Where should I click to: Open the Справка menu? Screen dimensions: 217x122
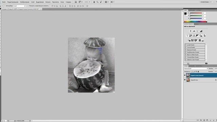pyautogui.click(x=68, y=2)
